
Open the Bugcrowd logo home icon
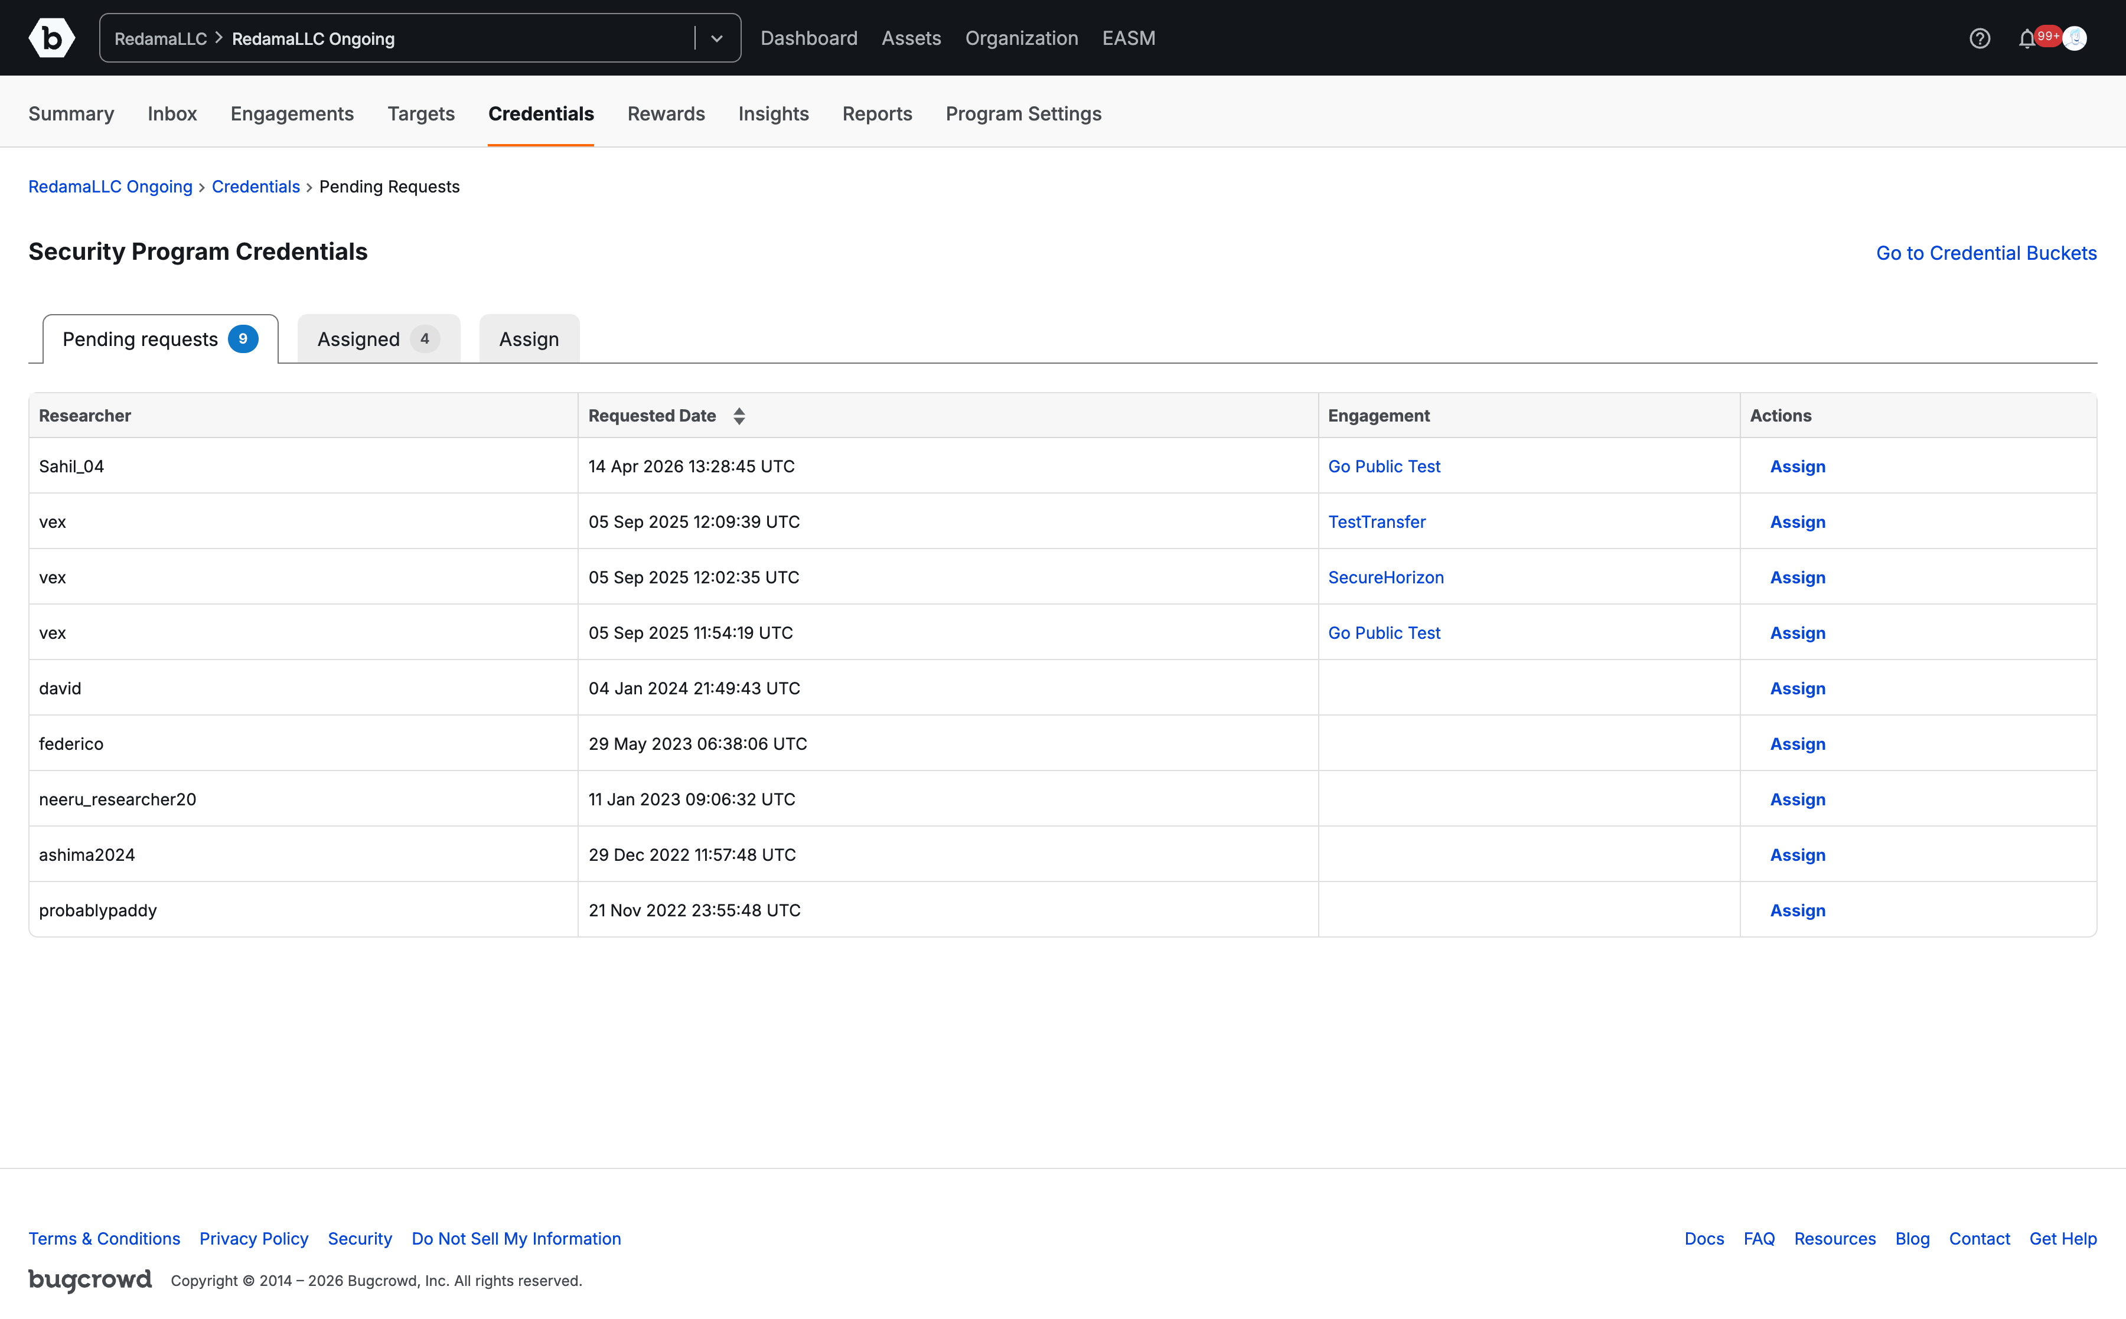[x=51, y=38]
